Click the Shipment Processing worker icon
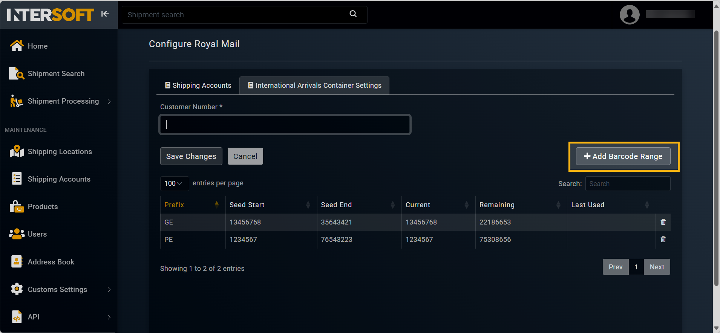The width and height of the screenshot is (720, 333). [x=16, y=101]
